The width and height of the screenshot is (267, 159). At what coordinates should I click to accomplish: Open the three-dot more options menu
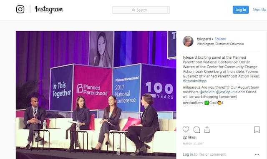[x=257, y=154]
